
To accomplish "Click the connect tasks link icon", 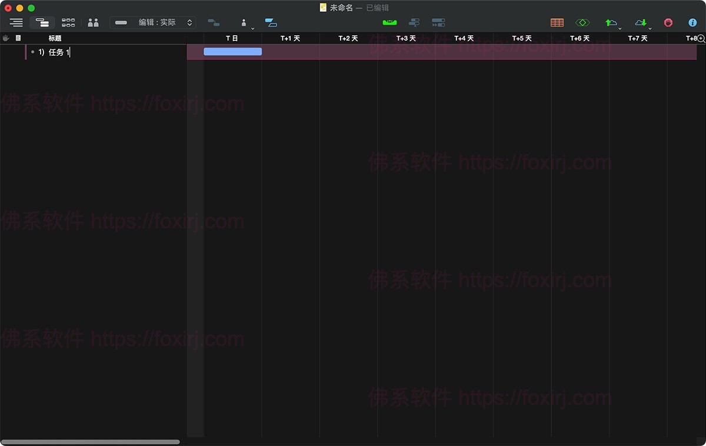I will click(x=213, y=22).
